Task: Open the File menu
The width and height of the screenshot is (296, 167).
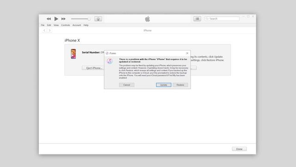Action: click(43, 25)
